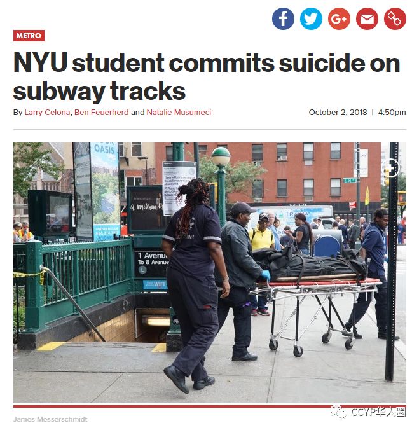Open author page for Natalie Musumeci
The image size is (419, 430).
(x=179, y=113)
